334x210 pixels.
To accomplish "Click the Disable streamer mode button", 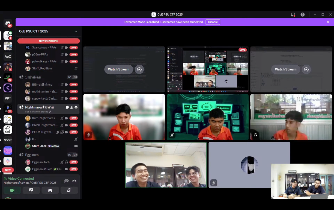I will pyautogui.click(x=213, y=22).
